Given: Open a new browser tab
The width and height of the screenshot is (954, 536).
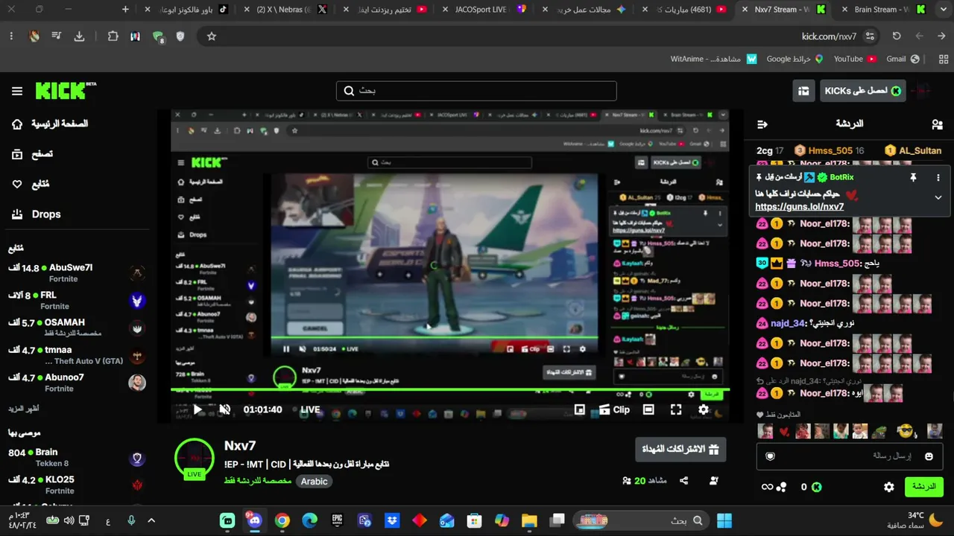Looking at the screenshot, I should click(125, 10).
